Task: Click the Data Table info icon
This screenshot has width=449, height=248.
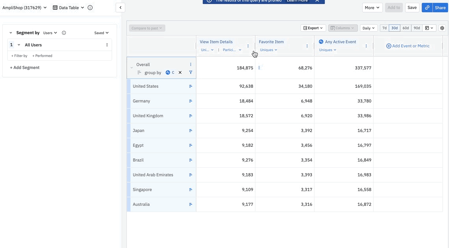Action: (x=90, y=7)
